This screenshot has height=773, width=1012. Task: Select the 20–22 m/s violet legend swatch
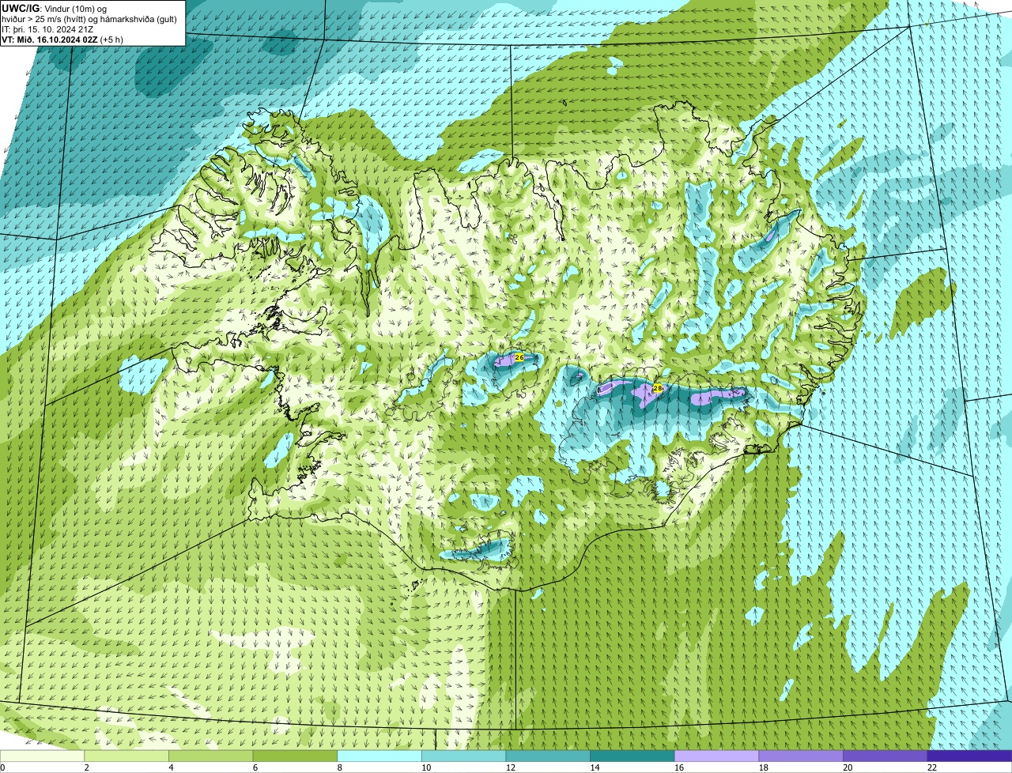click(x=885, y=756)
